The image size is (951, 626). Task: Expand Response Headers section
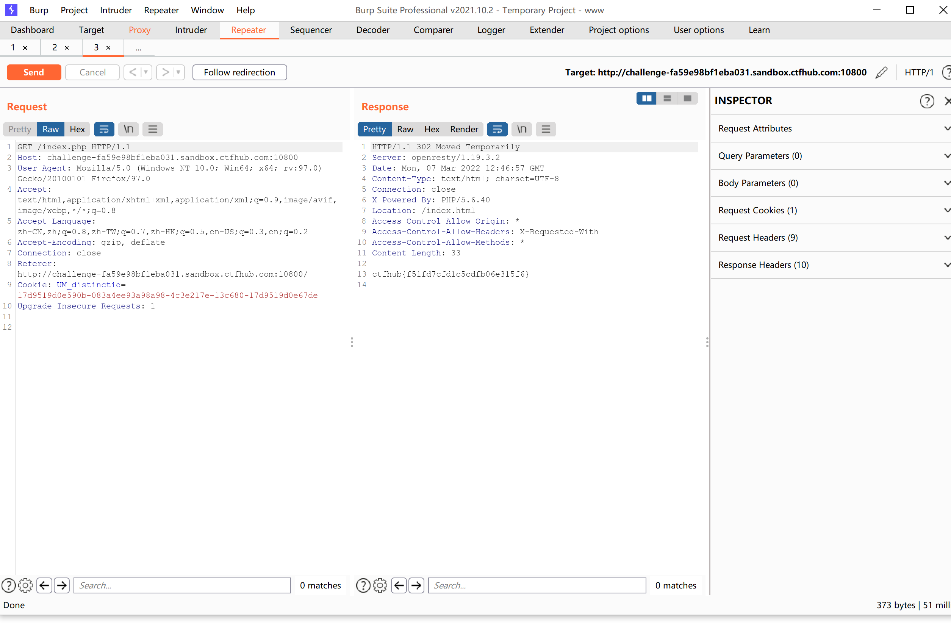(831, 265)
